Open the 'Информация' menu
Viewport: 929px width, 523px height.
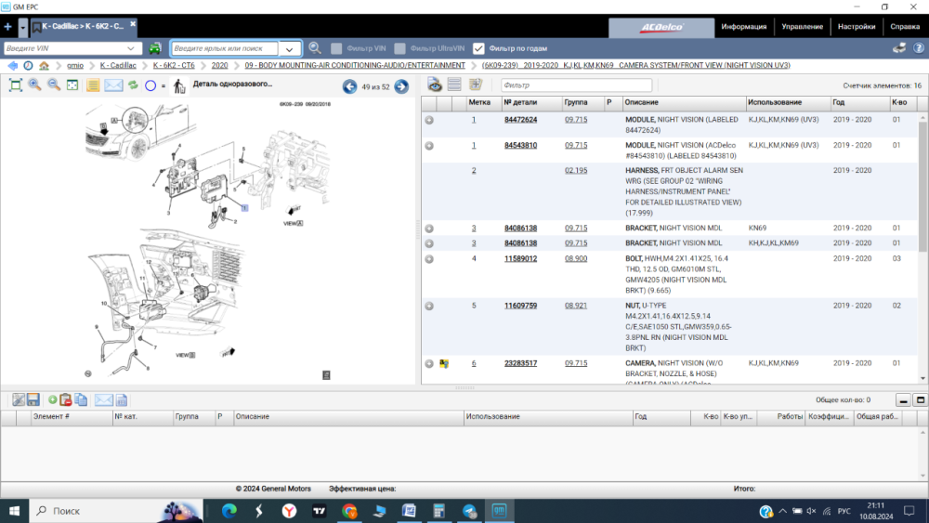tap(743, 27)
